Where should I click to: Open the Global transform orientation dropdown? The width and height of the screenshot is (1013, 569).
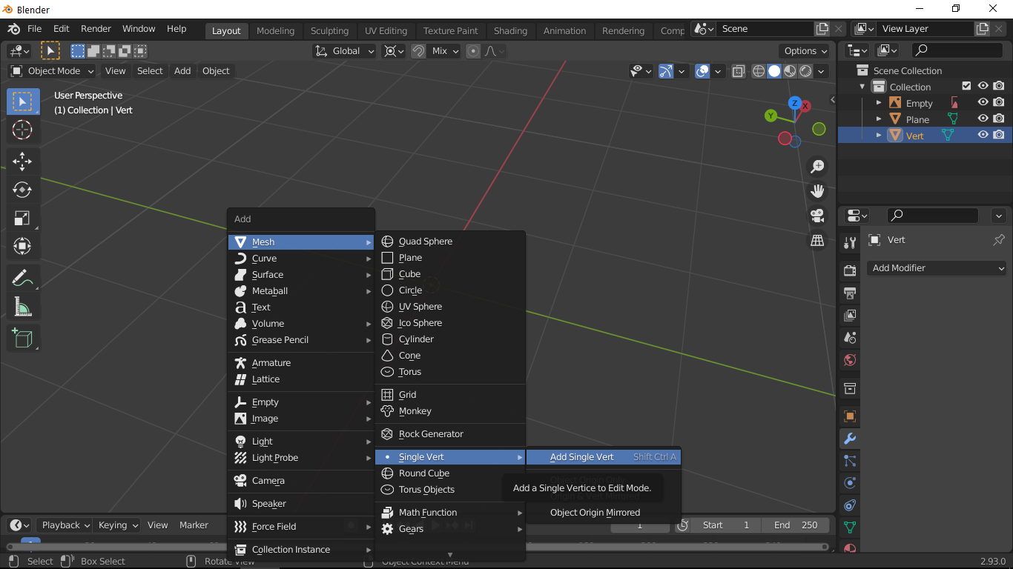coord(343,51)
